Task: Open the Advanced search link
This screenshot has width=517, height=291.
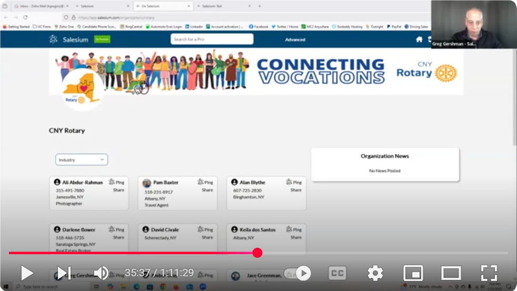Action: click(295, 40)
